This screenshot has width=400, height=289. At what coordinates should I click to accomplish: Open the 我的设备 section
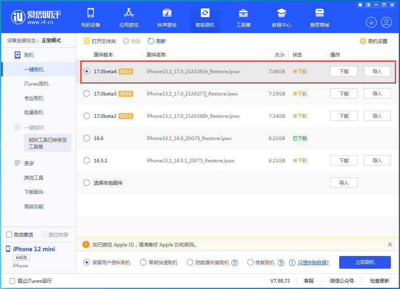pos(91,18)
